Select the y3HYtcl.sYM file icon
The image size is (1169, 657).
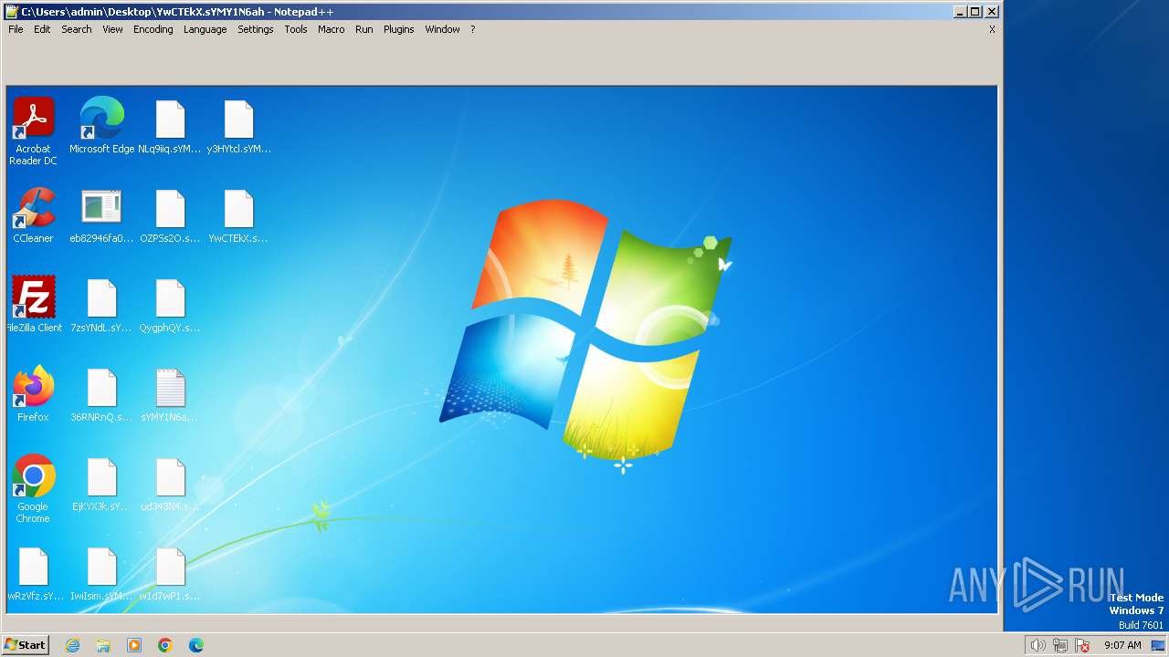[238, 126]
